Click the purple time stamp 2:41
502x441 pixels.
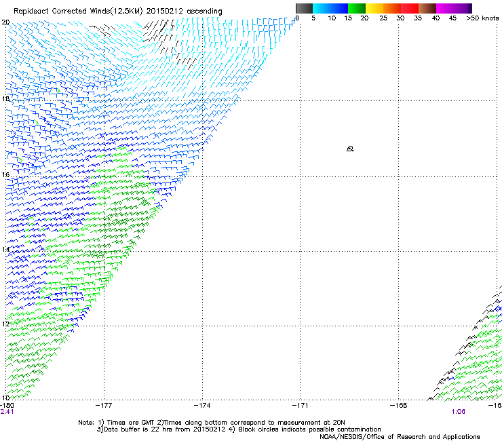pos(7,412)
